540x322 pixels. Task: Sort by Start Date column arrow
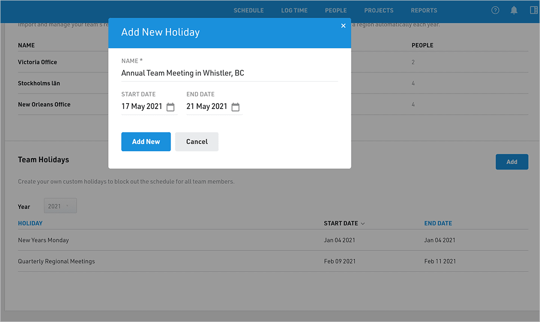point(363,223)
